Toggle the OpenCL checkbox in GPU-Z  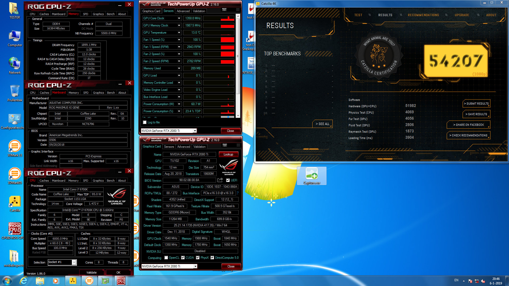166,258
